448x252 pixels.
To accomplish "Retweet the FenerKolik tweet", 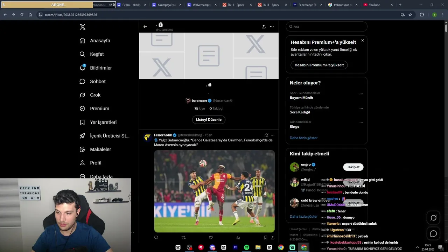I will click(183, 238).
